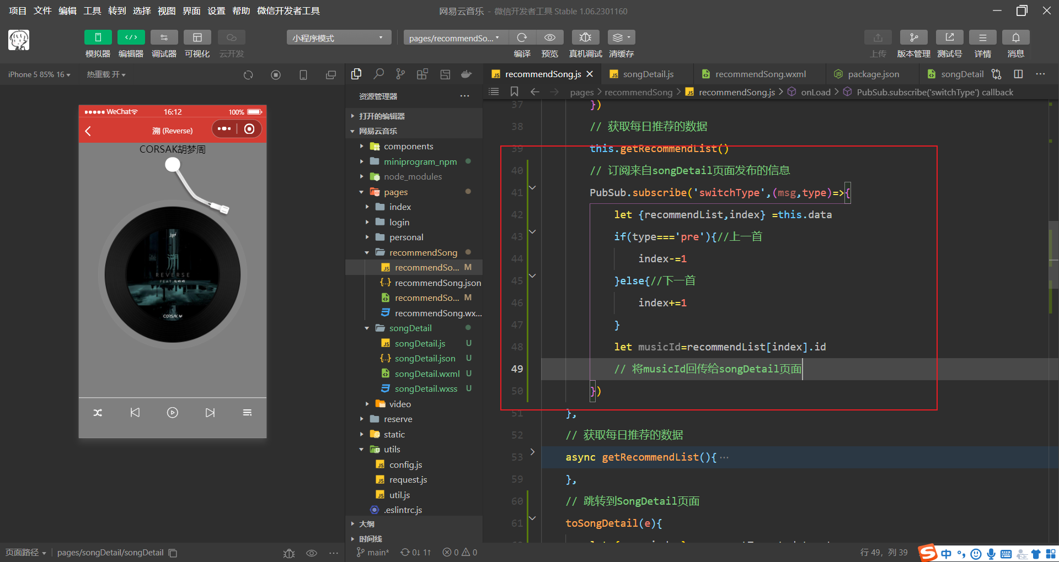This screenshot has width=1059, height=562.
Task: Expand the 时间线 timeline section
Action: 414,538
